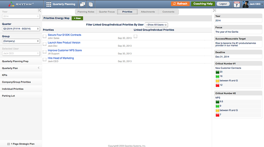
Task: Open the week 7 calendar icon
Action: 237,4
